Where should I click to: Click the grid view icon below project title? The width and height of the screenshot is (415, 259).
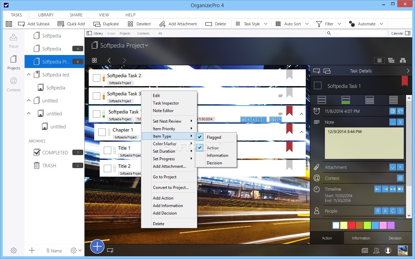95,60
